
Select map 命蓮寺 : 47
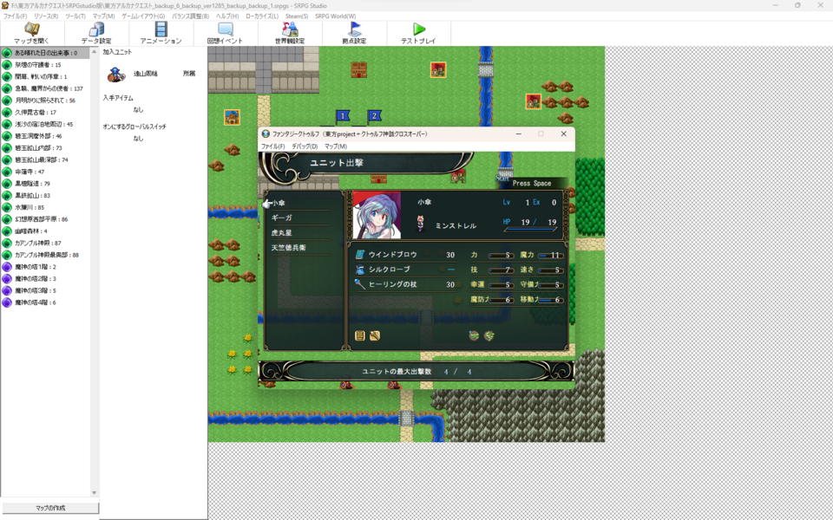[45, 172]
